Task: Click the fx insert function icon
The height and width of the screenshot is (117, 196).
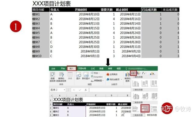Action: [x=86, y=90]
